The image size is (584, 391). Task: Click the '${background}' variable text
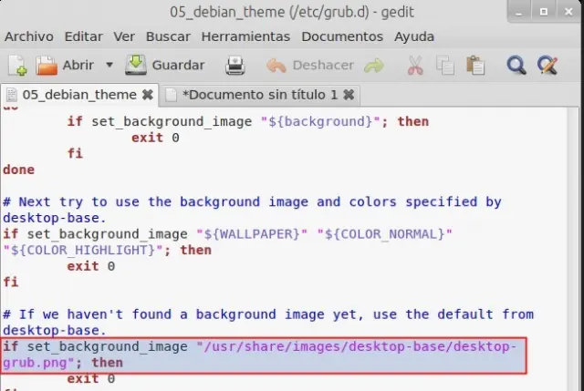tap(320, 121)
